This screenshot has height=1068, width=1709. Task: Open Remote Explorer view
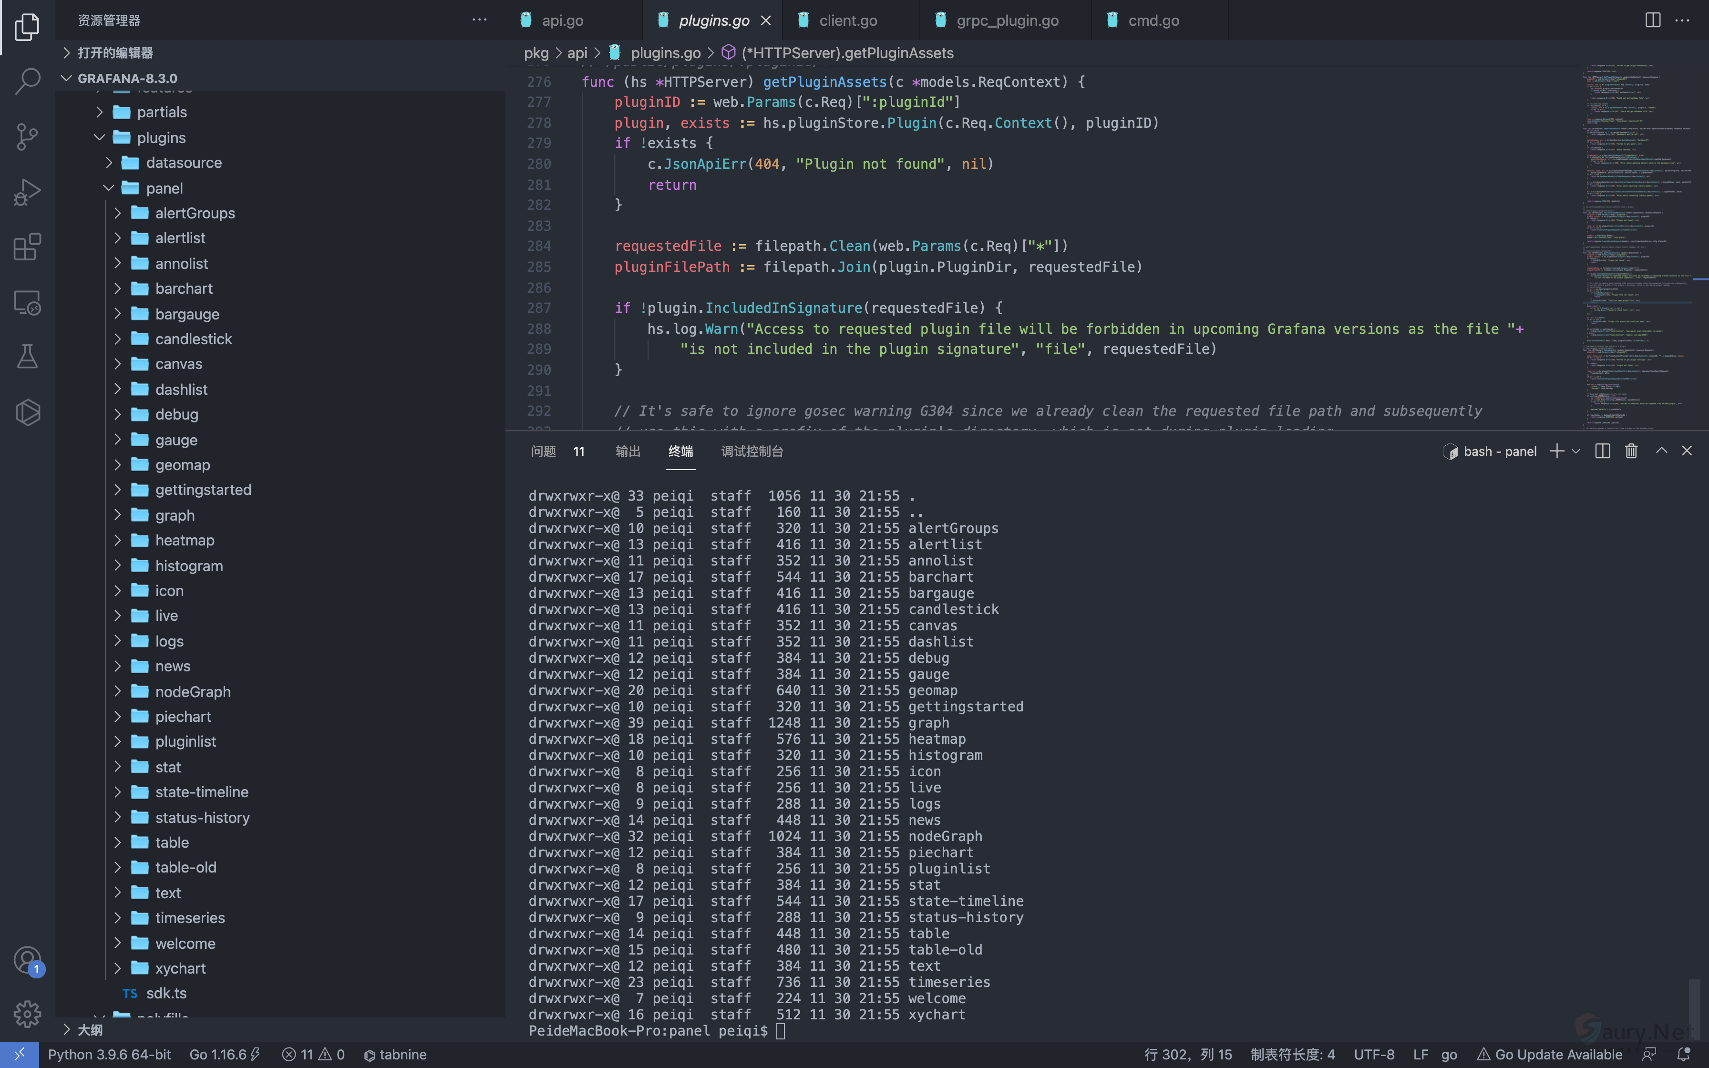point(27,302)
